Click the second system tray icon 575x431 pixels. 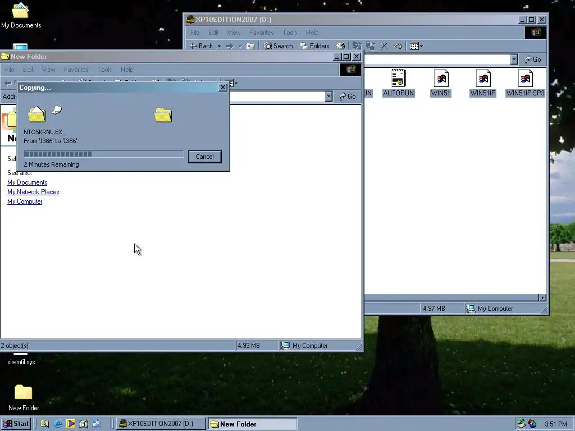pos(532,424)
